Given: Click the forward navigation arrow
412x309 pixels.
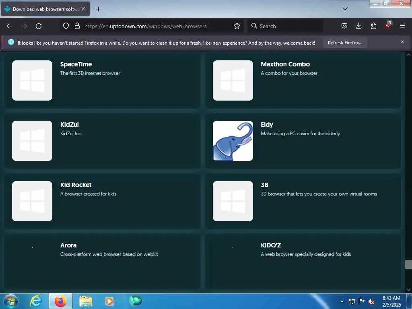Looking at the screenshot, I should 24,26.
